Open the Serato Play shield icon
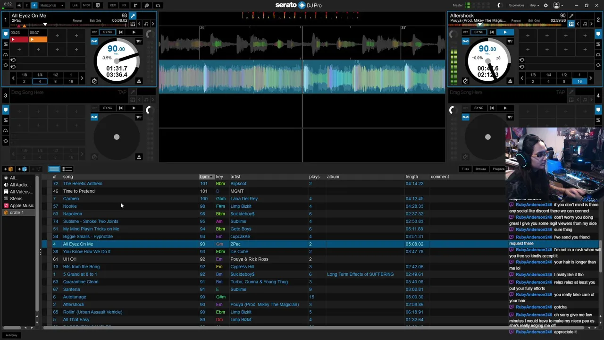 98,5
